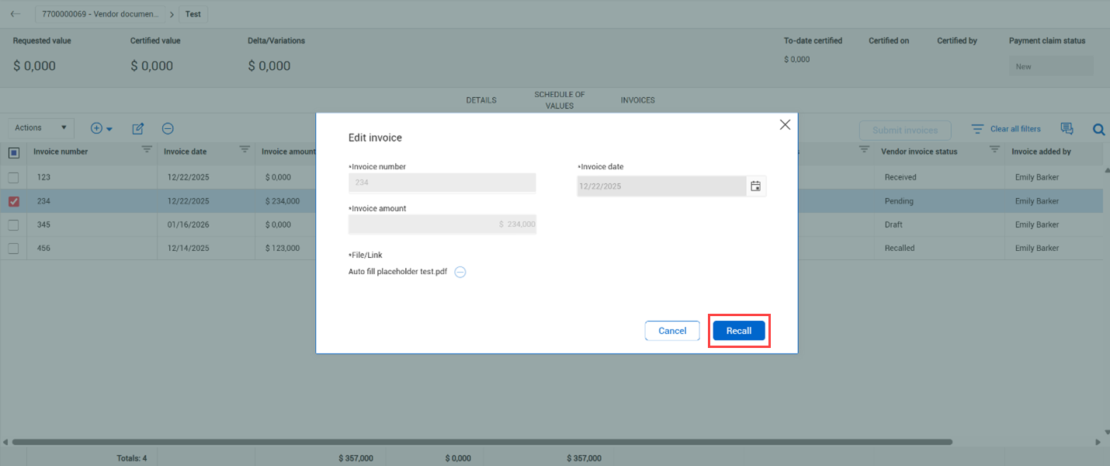Viewport: 1110px width, 466px height.
Task: Switch to the SCHEDULE OF VALUES tab
Action: (560, 100)
